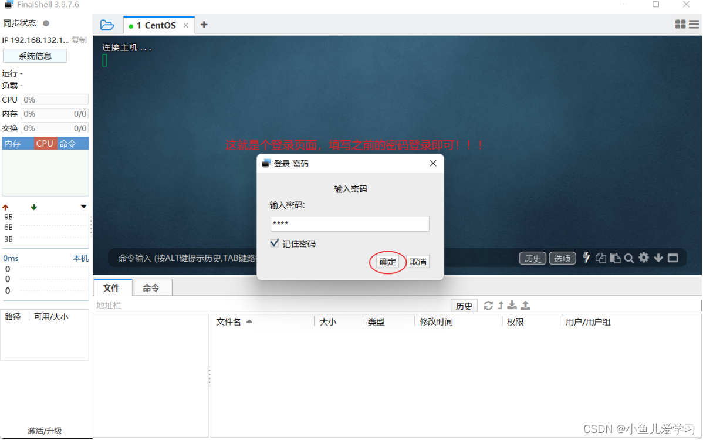Refresh the file list icon
The image size is (703, 440).
tap(488, 305)
